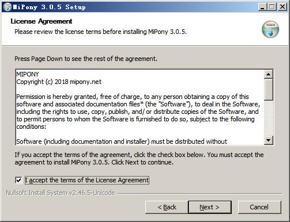Close the MiPony 3.0.5 Setup window
The width and height of the screenshot is (290, 222).
click(283, 7)
